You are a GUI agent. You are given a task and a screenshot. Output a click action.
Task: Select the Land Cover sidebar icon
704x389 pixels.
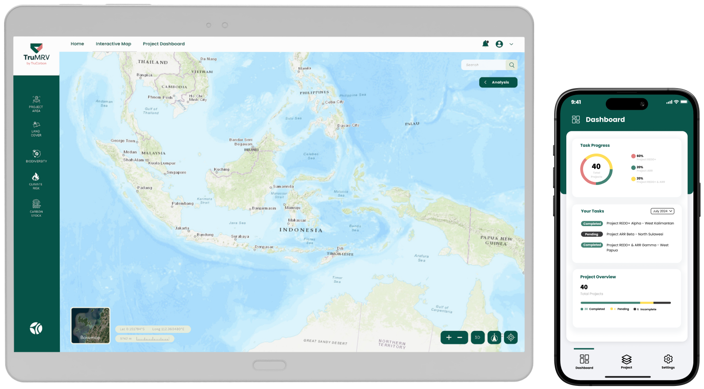click(x=36, y=125)
